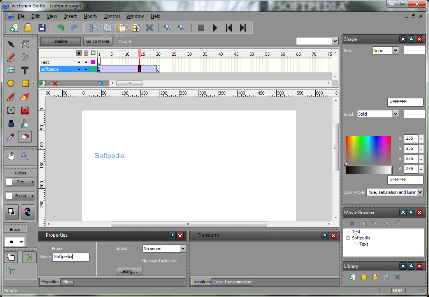This screenshot has width=429, height=297.
Task: Collapse the Softpedia node in Movie Browser
Action: (348, 238)
